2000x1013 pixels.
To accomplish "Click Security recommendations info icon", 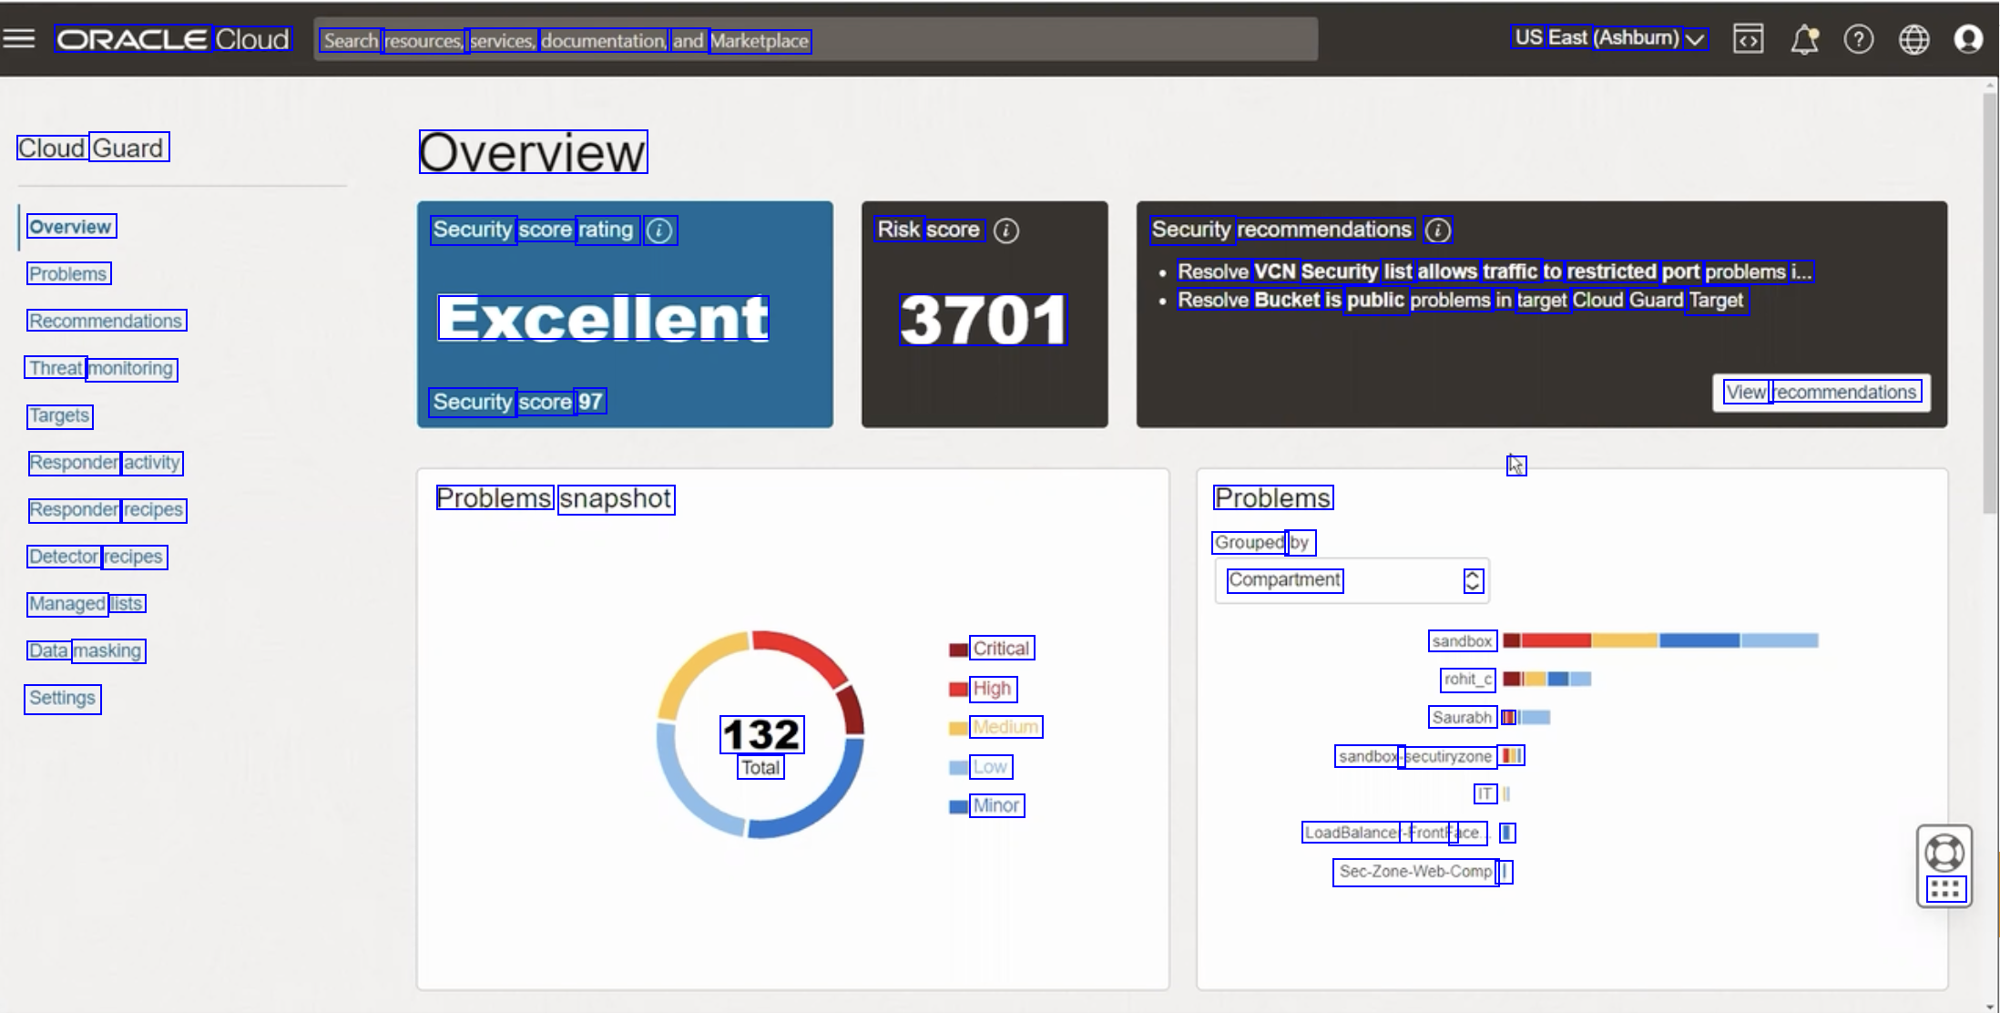I will [1437, 230].
